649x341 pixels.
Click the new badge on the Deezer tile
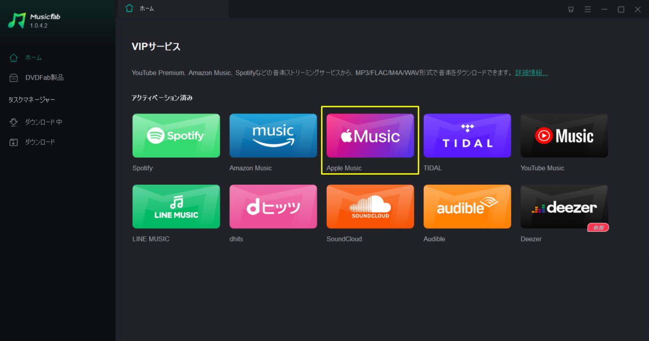pyautogui.click(x=598, y=227)
